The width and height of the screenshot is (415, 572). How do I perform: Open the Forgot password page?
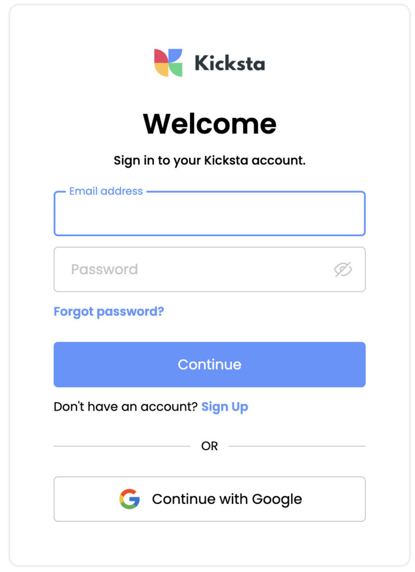tap(108, 311)
